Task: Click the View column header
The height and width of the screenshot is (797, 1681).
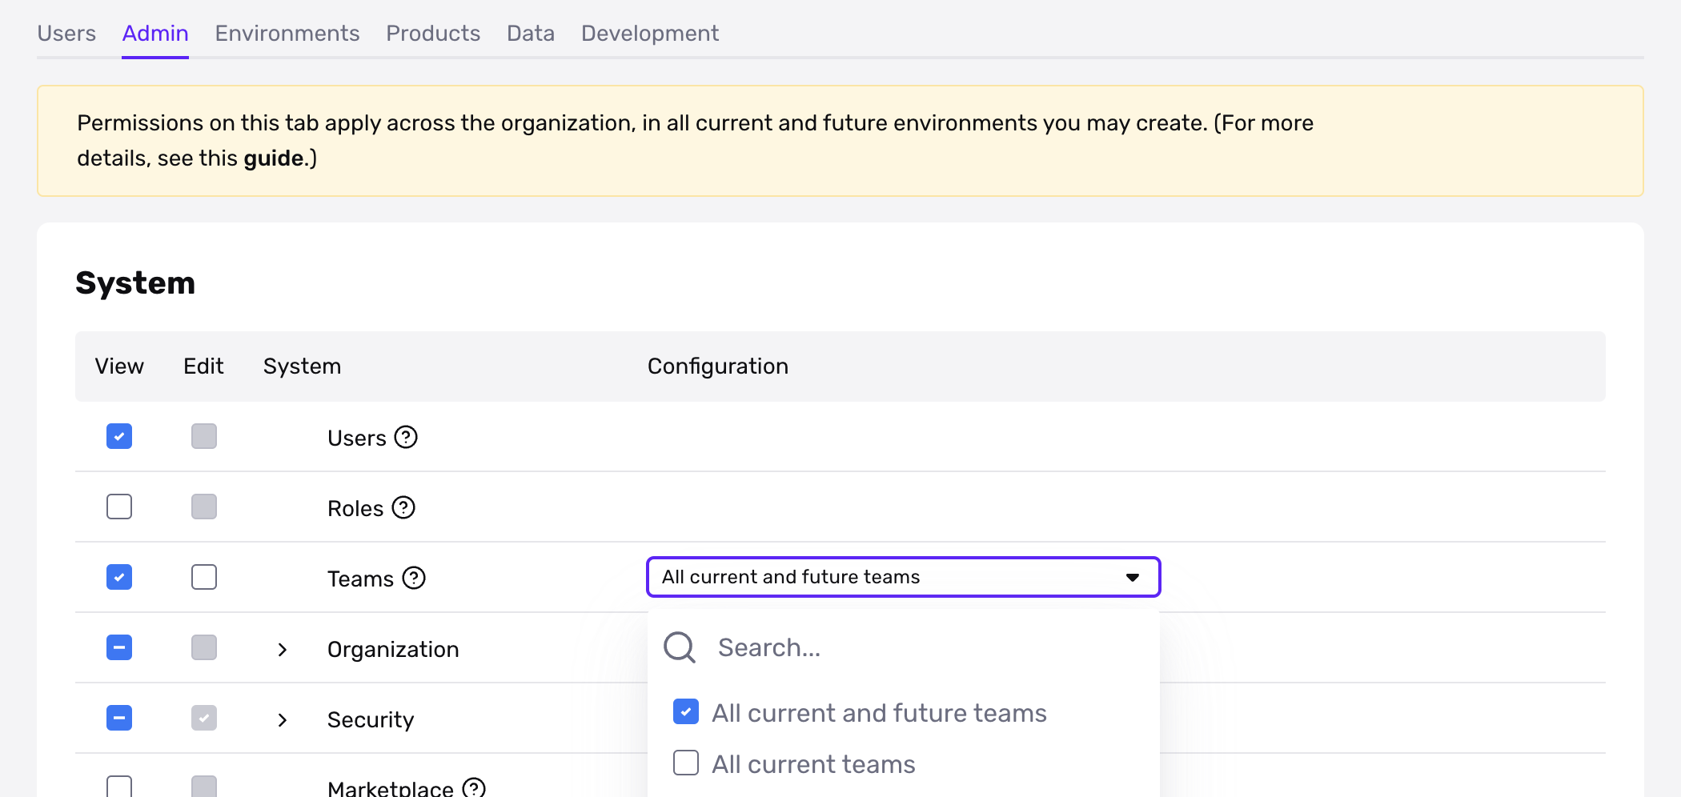Action: [x=119, y=366]
